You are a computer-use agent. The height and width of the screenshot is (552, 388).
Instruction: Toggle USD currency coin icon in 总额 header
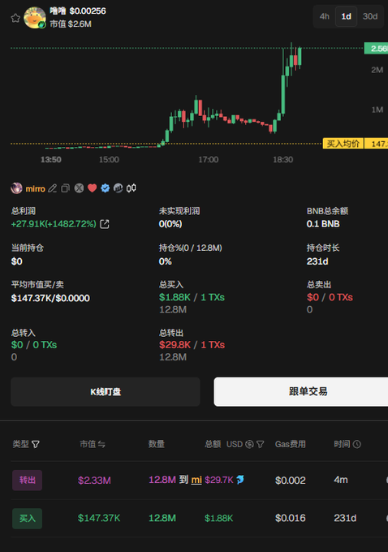pyautogui.click(x=249, y=444)
